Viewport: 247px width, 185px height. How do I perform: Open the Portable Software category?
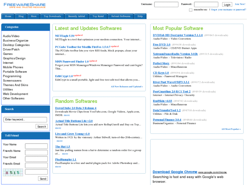point(15,72)
